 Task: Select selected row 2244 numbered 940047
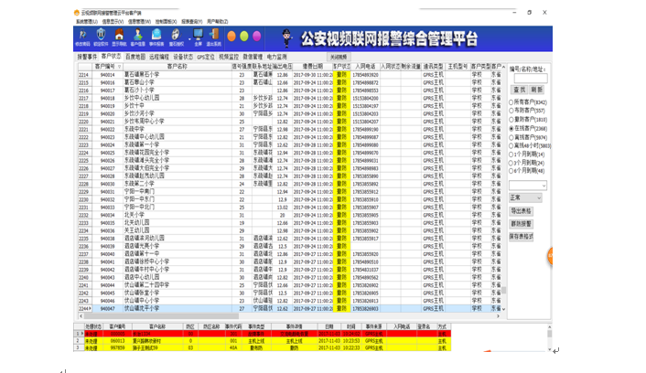[289, 308]
